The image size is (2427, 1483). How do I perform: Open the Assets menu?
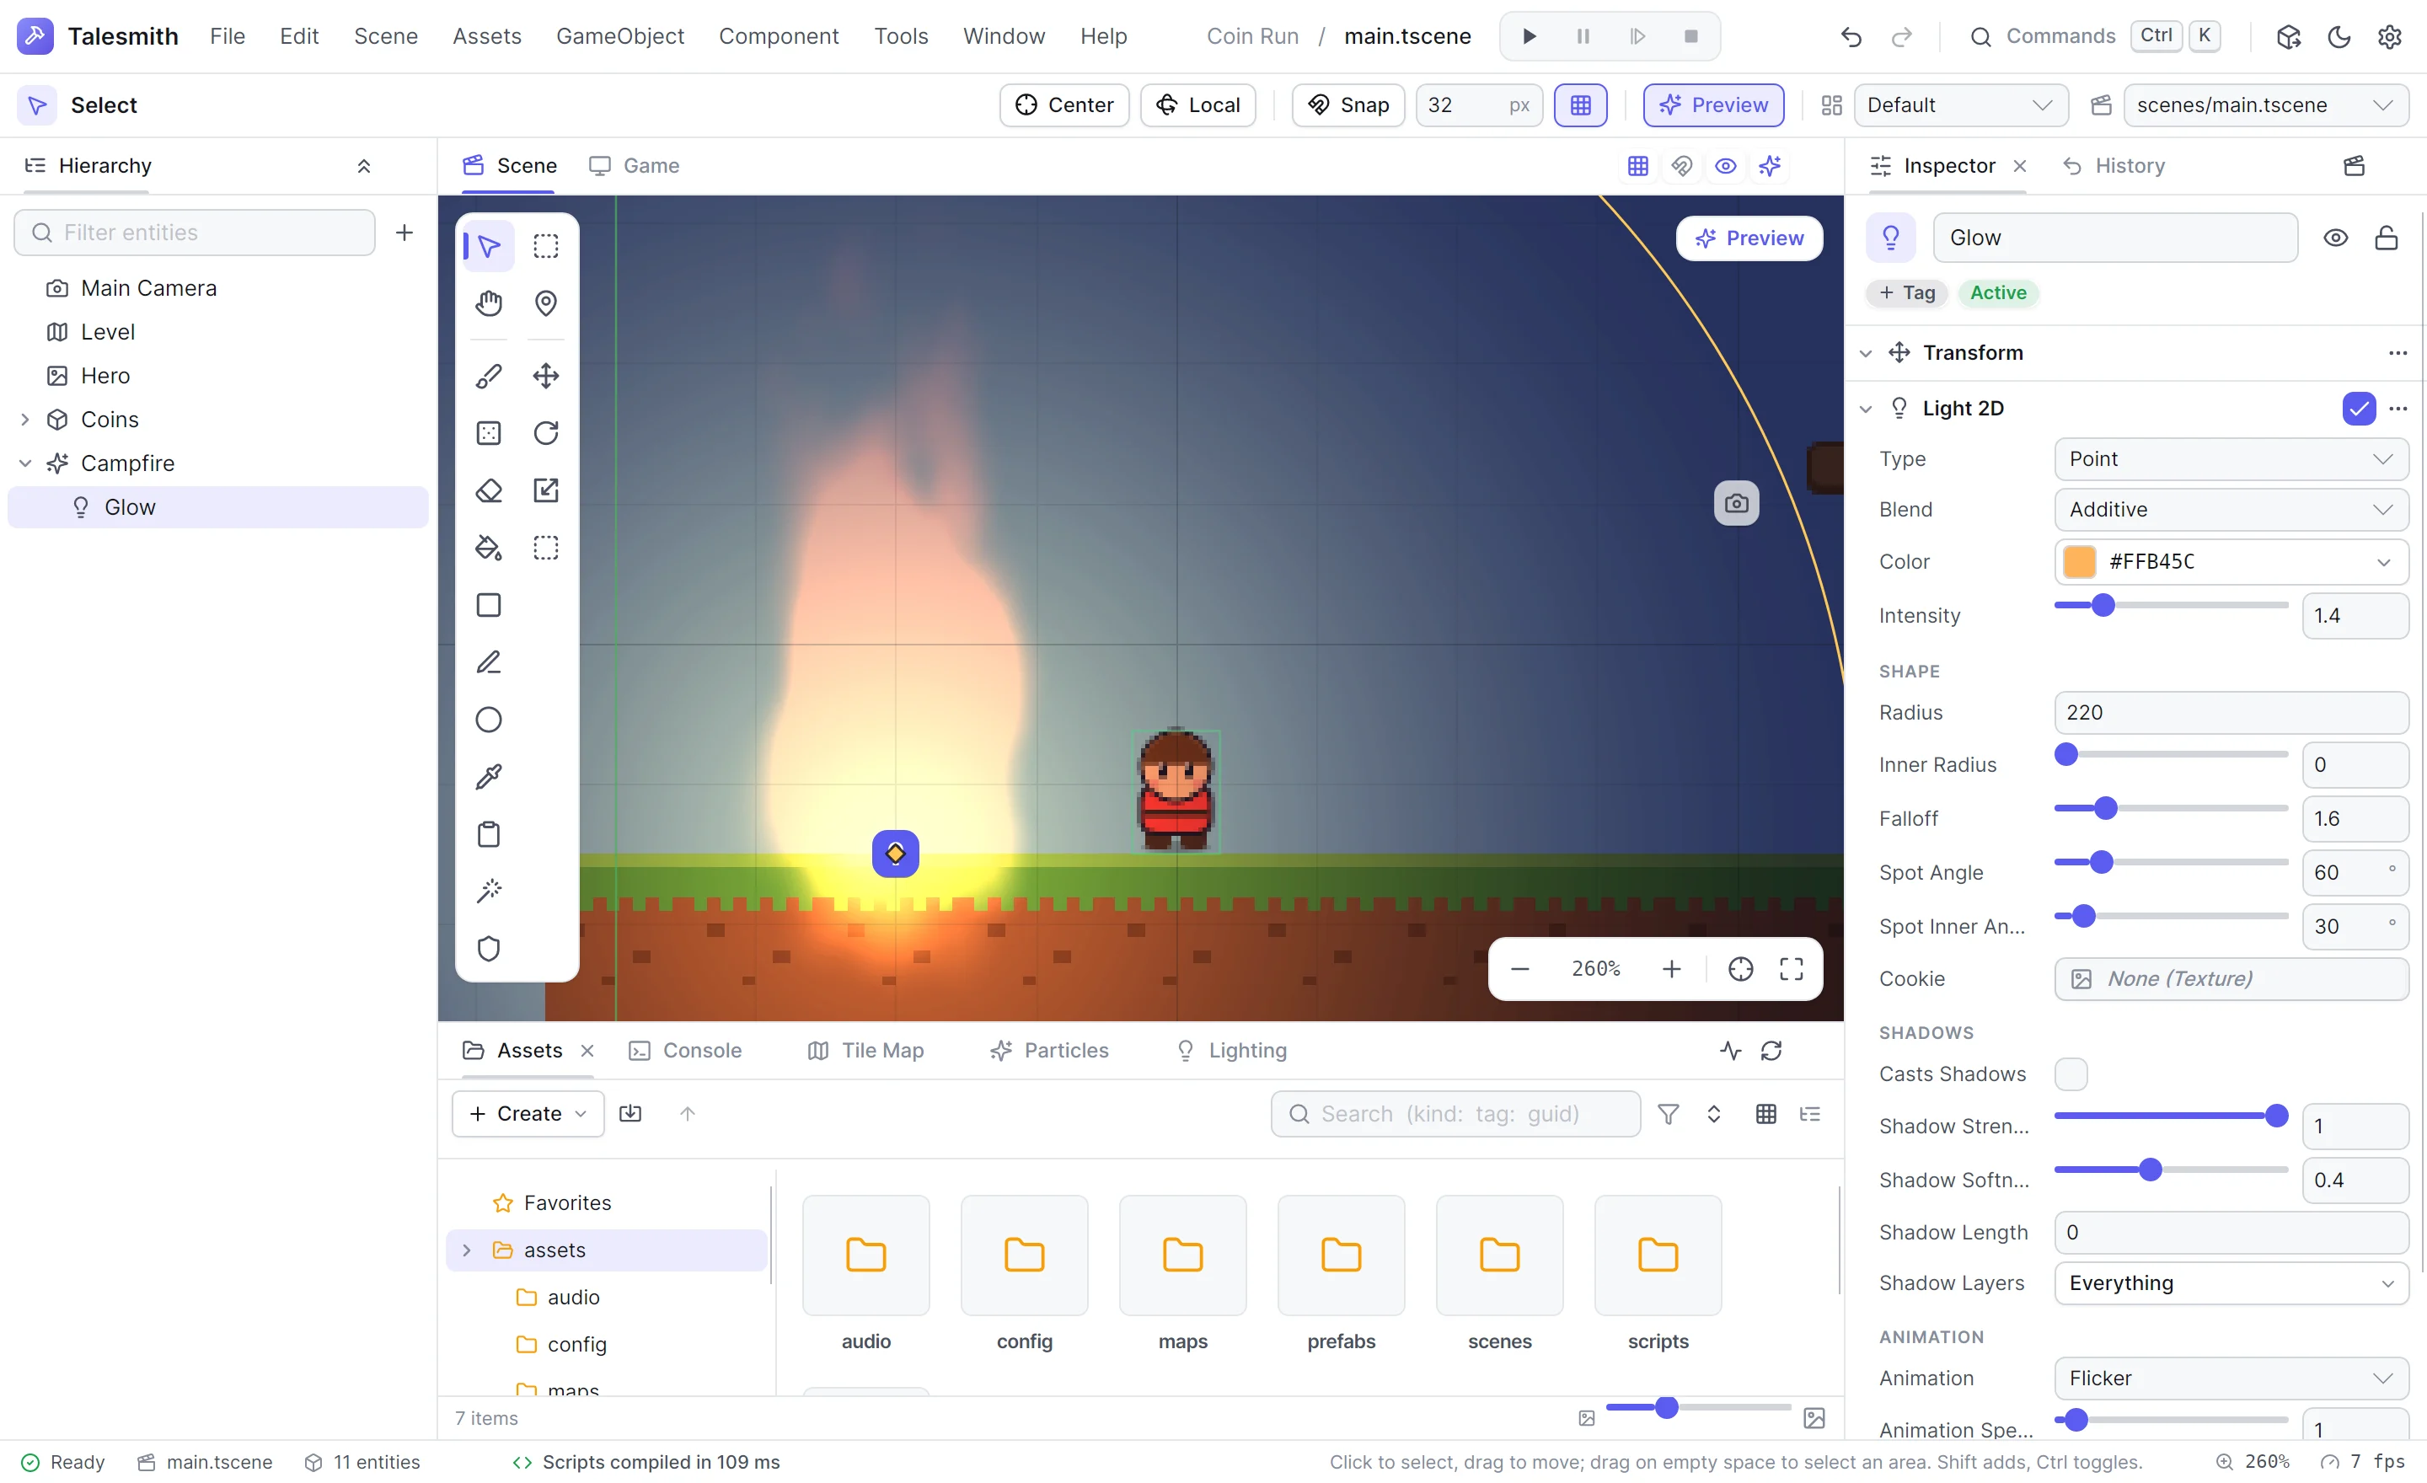coord(486,36)
